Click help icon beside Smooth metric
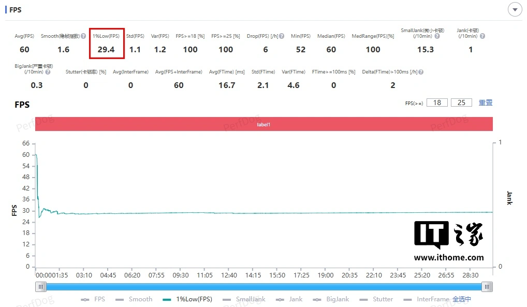The height and width of the screenshot is (307, 527). click(83, 36)
